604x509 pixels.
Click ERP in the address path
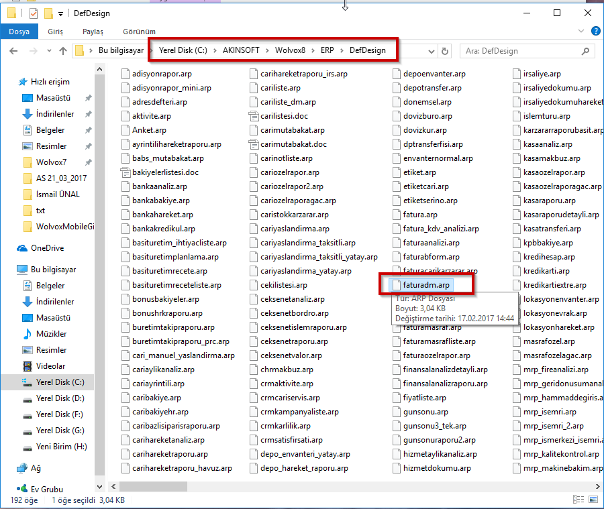327,50
